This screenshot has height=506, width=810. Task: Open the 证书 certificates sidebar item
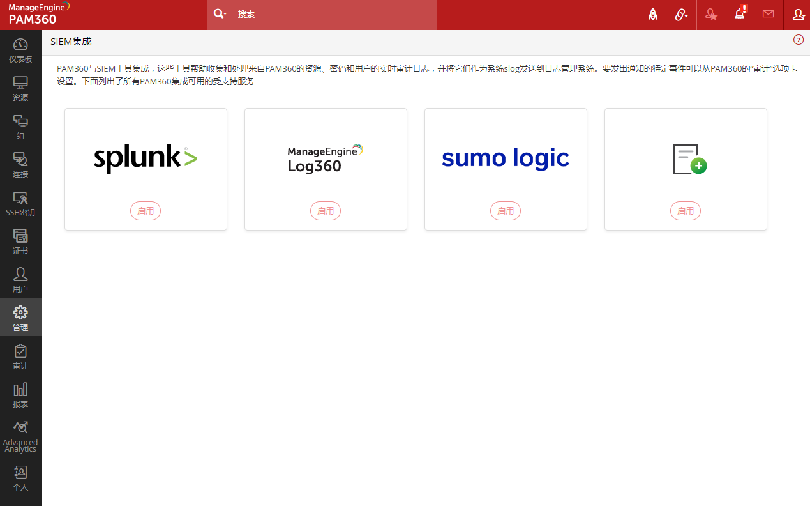(x=20, y=242)
